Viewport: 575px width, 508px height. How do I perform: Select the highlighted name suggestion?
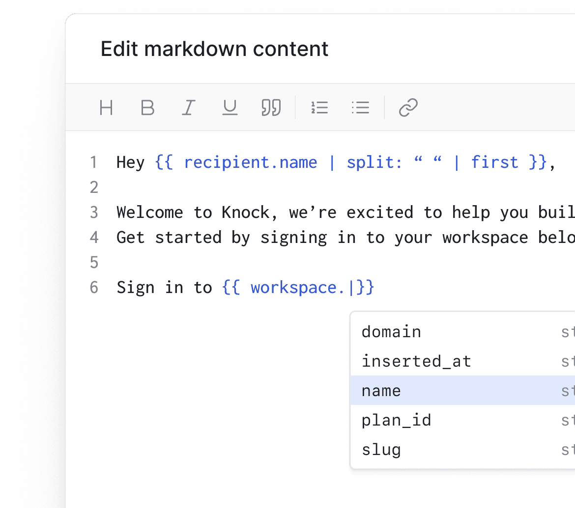pyautogui.click(x=381, y=391)
